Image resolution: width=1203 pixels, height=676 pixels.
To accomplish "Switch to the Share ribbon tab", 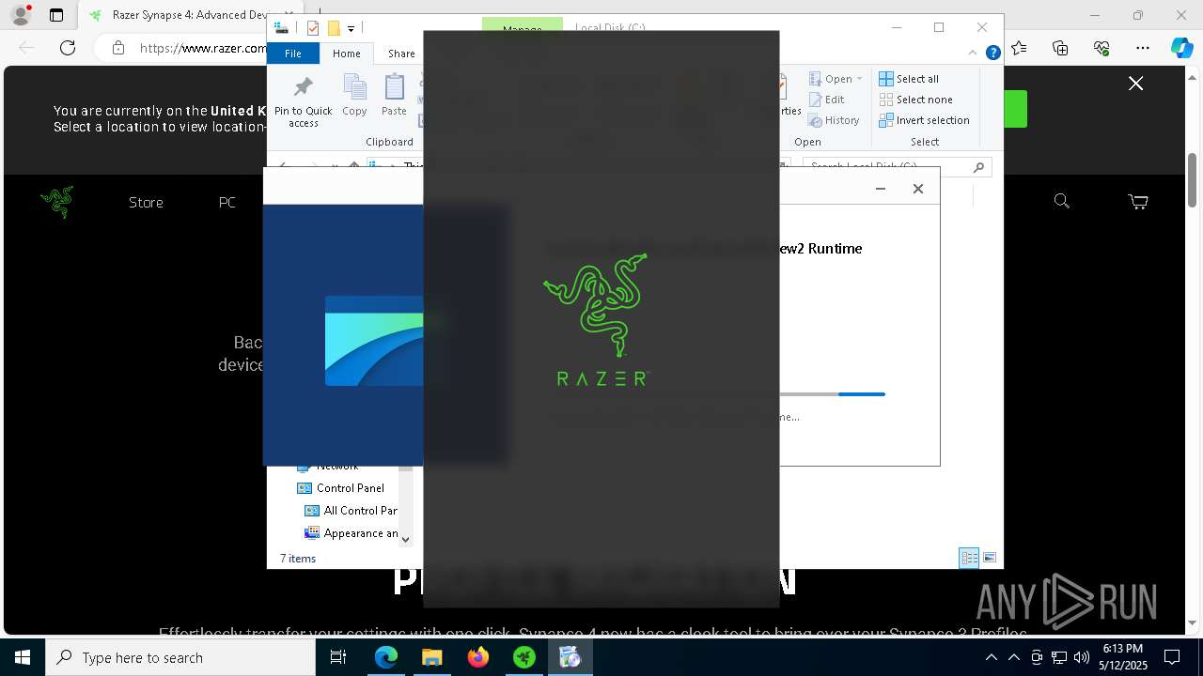I will (401, 54).
